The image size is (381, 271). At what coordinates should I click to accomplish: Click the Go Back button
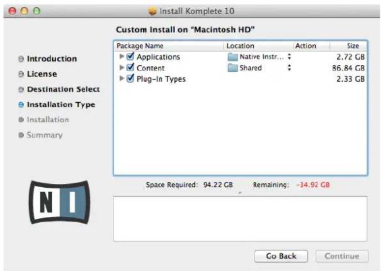click(281, 256)
